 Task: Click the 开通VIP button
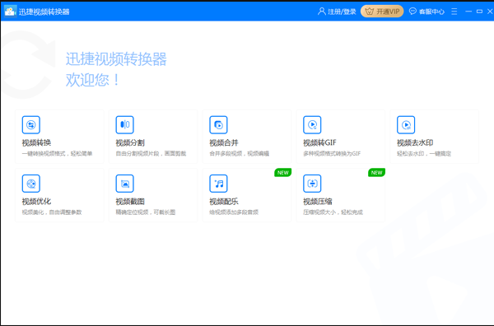(382, 12)
